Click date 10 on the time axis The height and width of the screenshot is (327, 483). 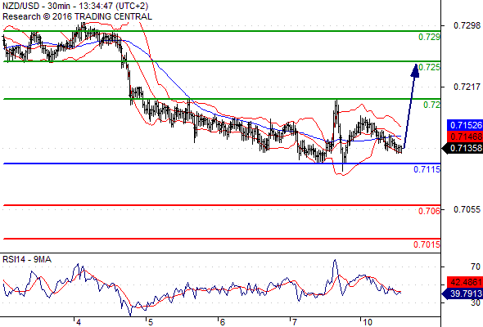coord(368,322)
